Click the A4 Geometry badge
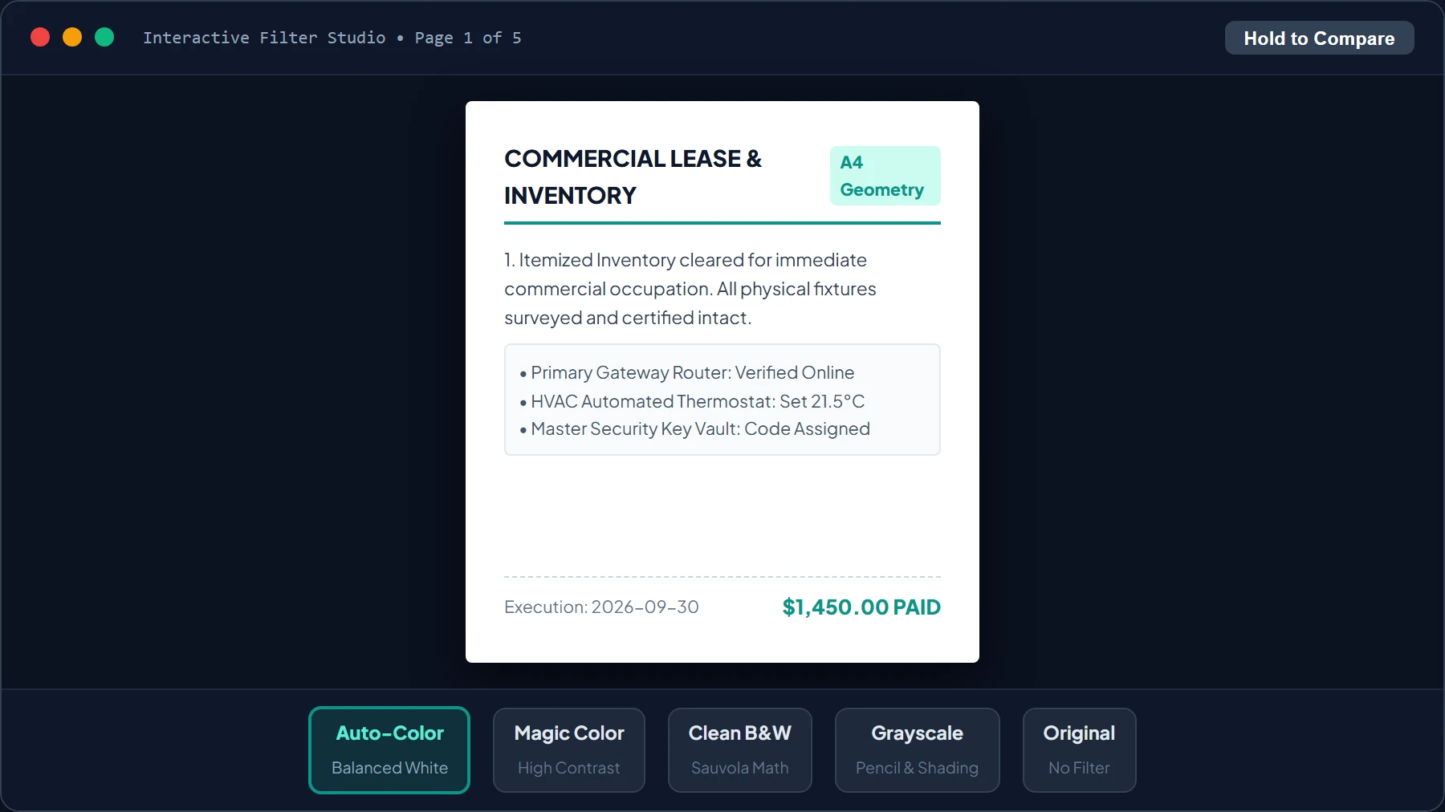 coord(885,176)
